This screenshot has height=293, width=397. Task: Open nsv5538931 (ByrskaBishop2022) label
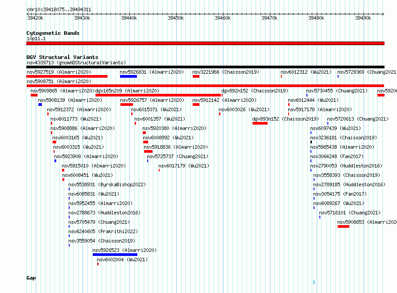(108, 184)
